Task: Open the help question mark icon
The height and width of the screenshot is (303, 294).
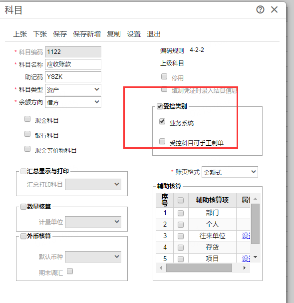Action: point(260,9)
